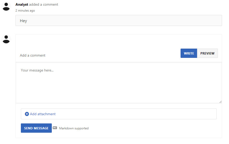229x144 pixels.
Task: Click the 'Markdown supported' help text
Action: coord(74,128)
